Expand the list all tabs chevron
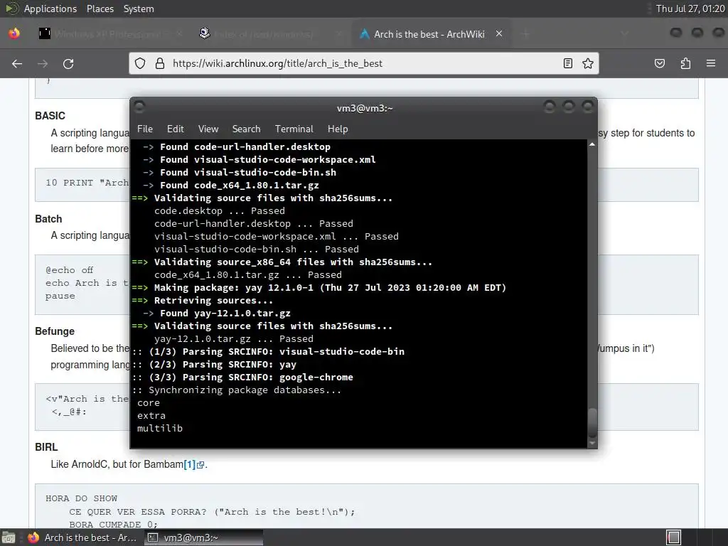The height and width of the screenshot is (546, 728). pos(624,34)
